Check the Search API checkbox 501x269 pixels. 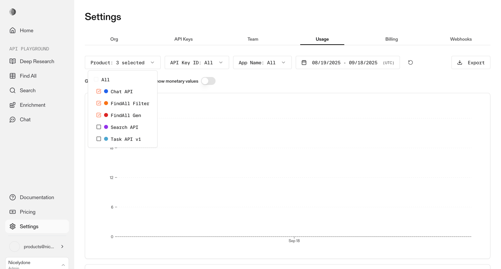(99, 127)
